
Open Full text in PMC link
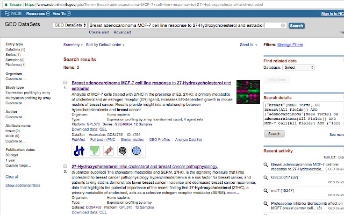click(103, 140)
